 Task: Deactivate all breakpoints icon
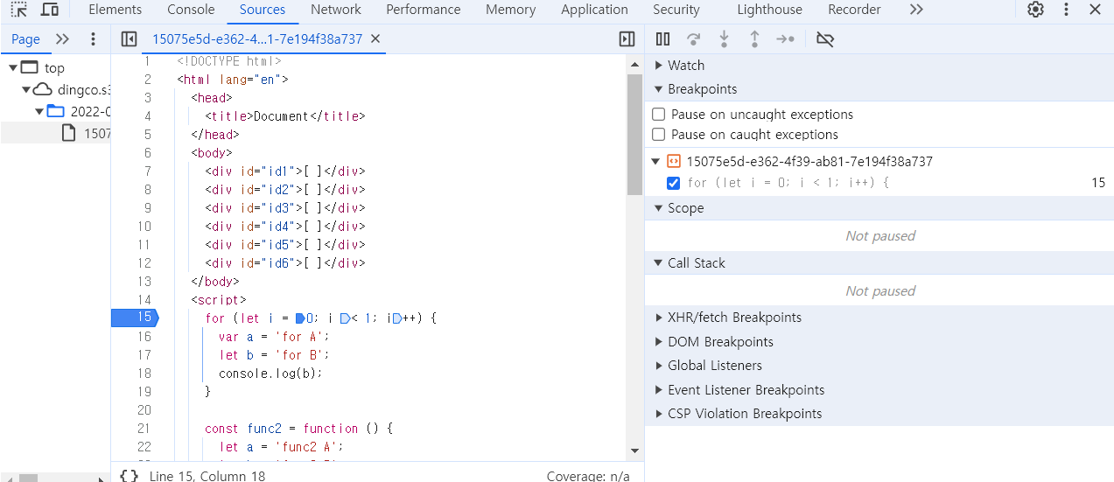click(824, 39)
